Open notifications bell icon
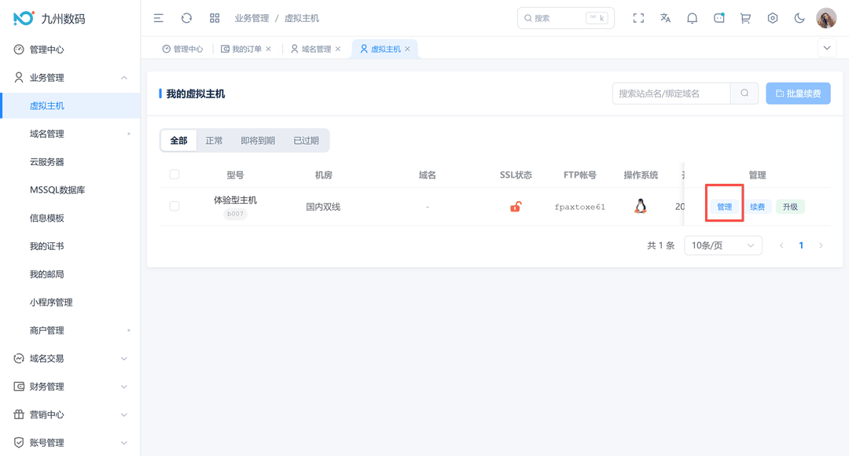 (692, 18)
